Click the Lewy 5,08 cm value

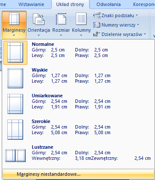point(59,132)
